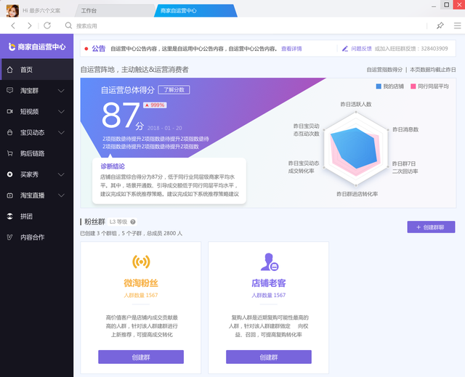The image size is (465, 377).
Task: Expand the 买家秀 sidebar chevron
Action: [x=61, y=174]
